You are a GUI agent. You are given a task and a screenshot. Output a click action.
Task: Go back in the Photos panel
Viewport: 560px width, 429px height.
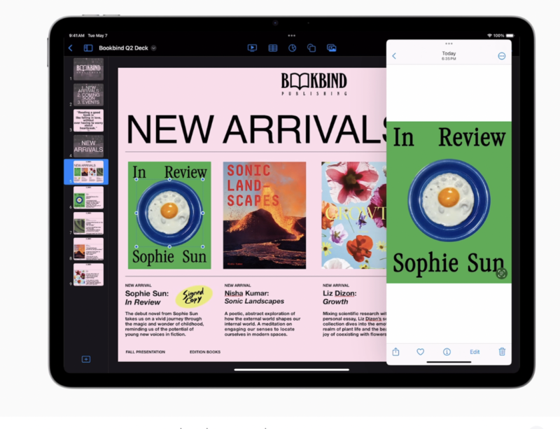click(x=394, y=56)
